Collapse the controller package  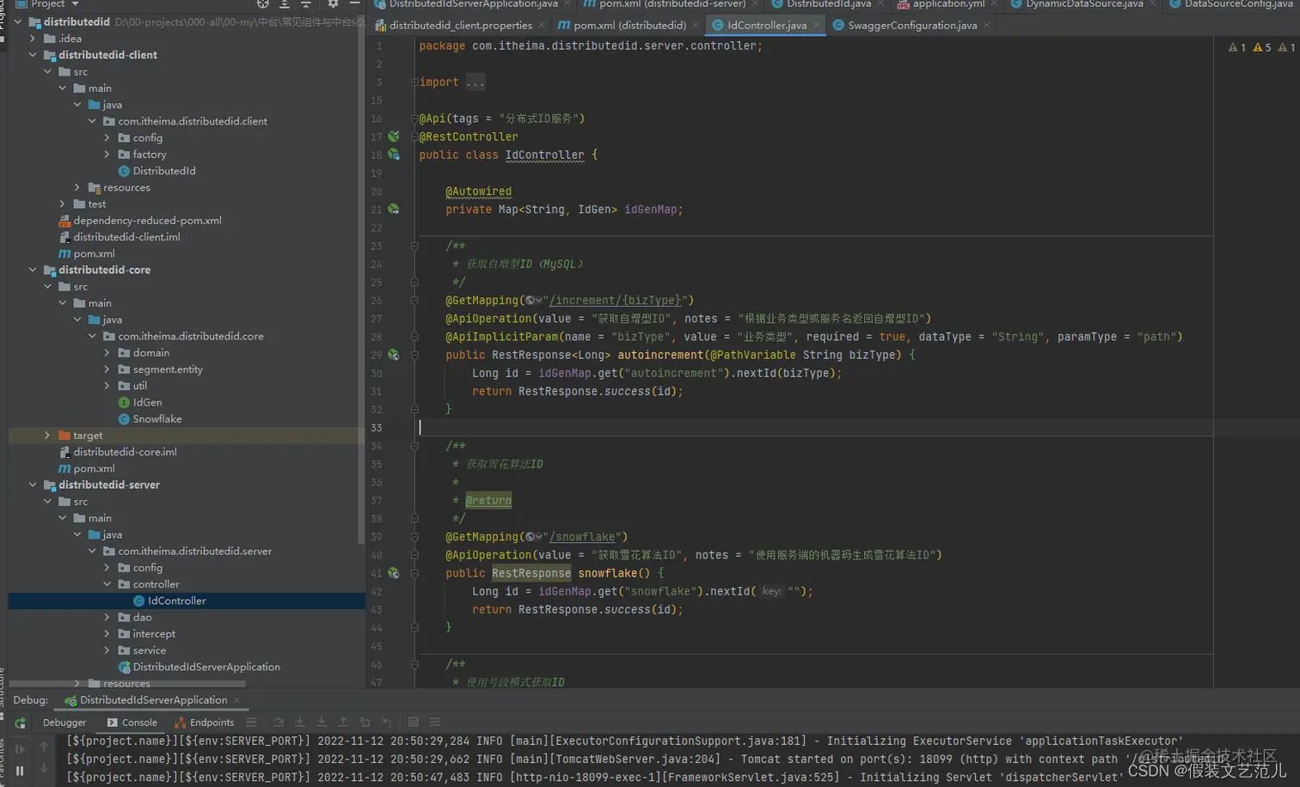pos(107,584)
